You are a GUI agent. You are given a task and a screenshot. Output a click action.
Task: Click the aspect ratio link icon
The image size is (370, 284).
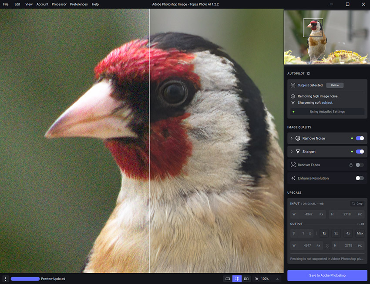coord(327,246)
